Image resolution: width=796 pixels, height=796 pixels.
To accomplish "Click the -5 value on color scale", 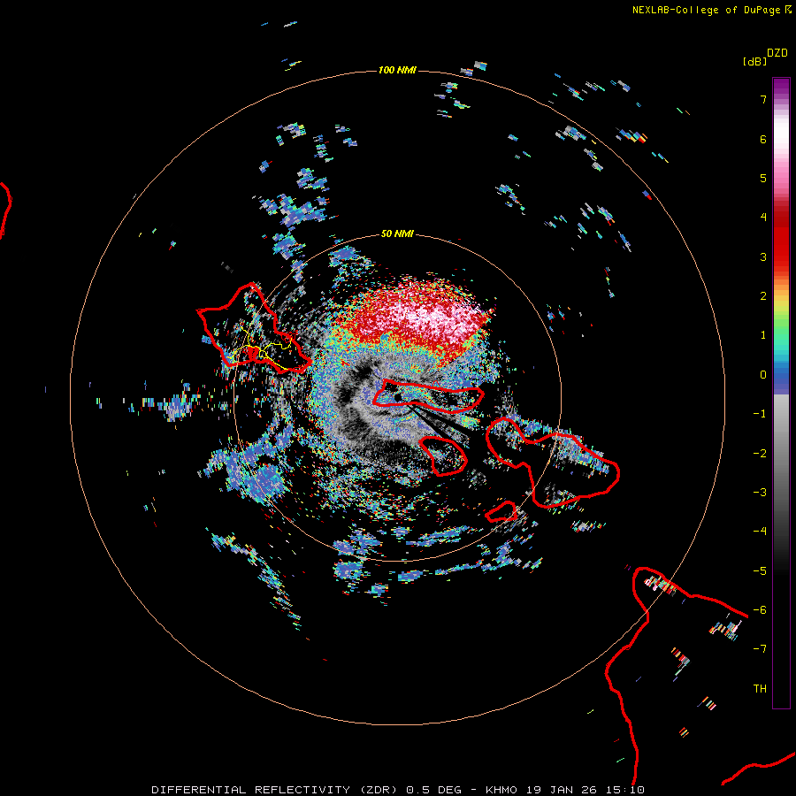I will [x=760, y=571].
